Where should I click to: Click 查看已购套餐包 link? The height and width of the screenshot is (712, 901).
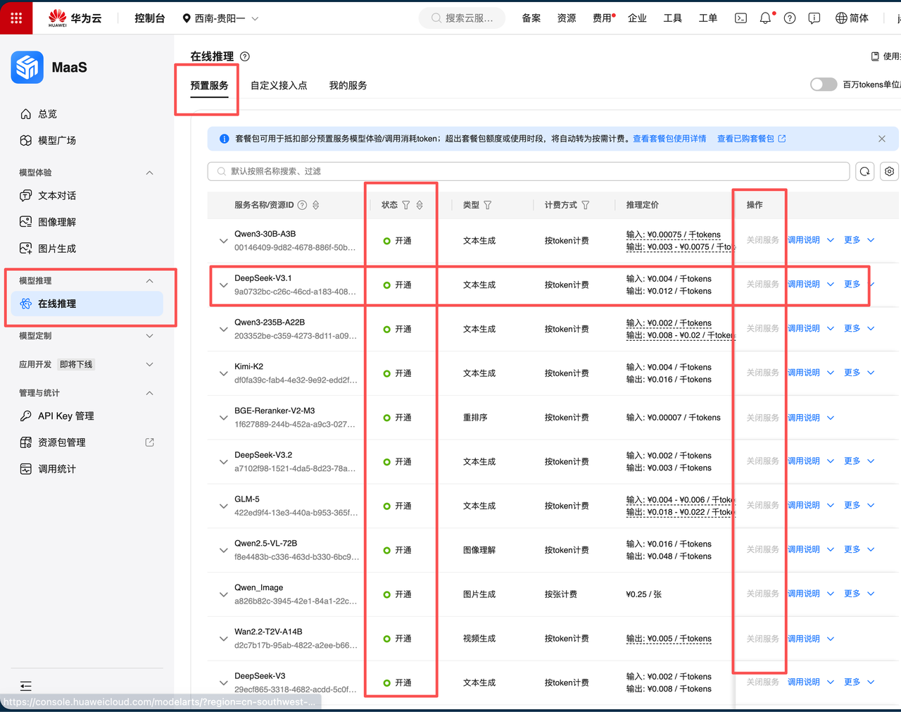pos(745,139)
